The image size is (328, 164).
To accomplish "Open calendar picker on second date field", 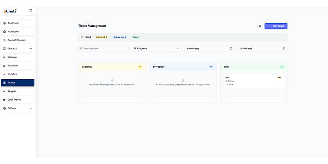I will click(x=284, y=48).
